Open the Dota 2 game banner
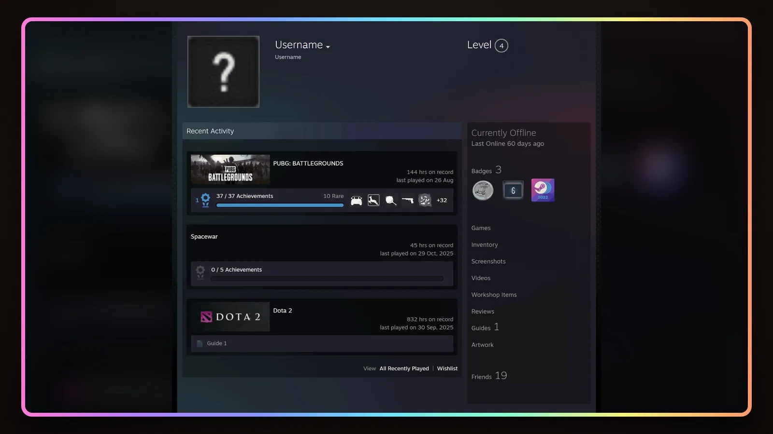The width and height of the screenshot is (773, 434). click(x=230, y=317)
